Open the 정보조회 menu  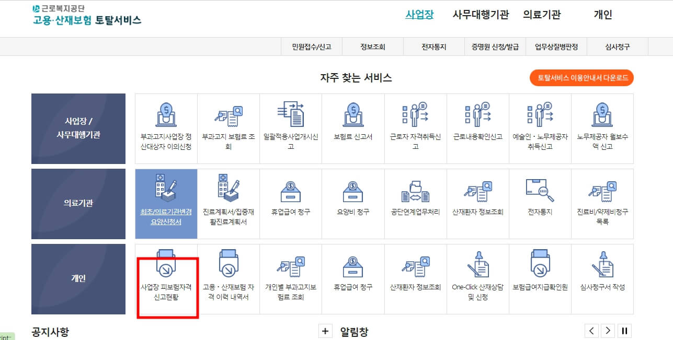point(373,46)
